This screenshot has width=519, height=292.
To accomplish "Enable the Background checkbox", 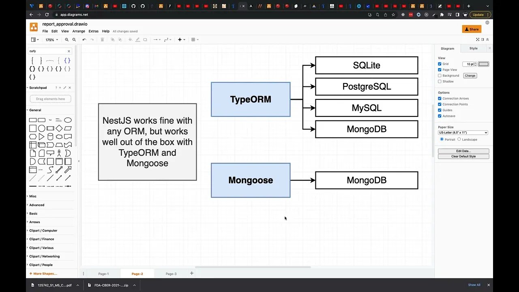I will click(440, 75).
